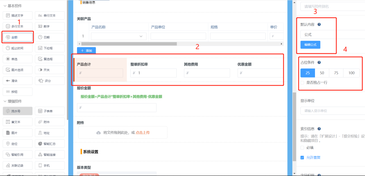Collapse the 增强控件 section
This screenshot has width=365, height=176.
click(5, 101)
